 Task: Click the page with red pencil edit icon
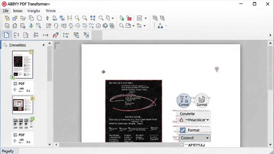pyautogui.click(x=26, y=35)
